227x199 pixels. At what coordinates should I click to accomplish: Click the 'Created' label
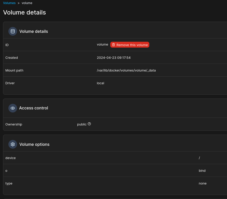11,58
